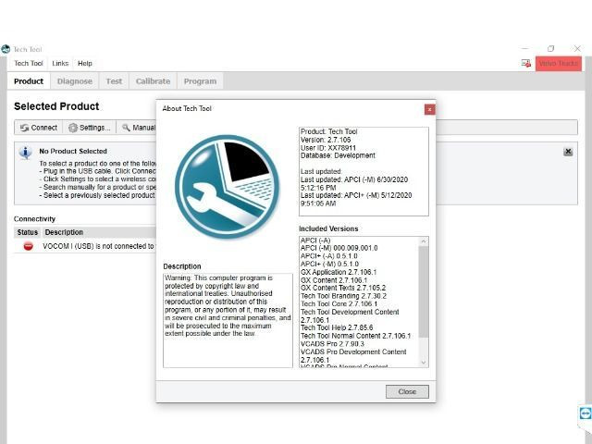The width and height of the screenshot is (592, 444).
Task: Click the Included Versions scrollbar thumb
Action: (424, 291)
